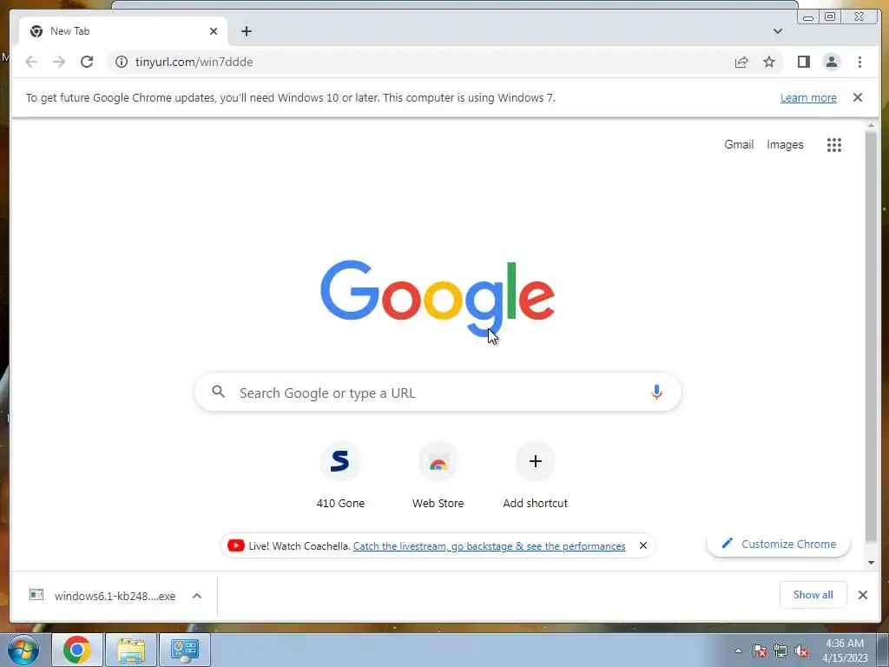Focus the Google search box
Viewport: 889px width, 667px height.
438,392
